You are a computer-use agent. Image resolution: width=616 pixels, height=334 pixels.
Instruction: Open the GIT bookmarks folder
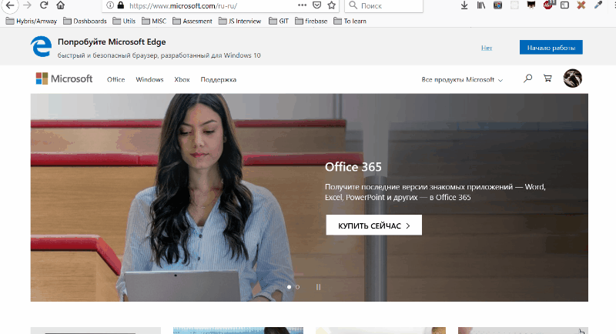click(x=279, y=22)
